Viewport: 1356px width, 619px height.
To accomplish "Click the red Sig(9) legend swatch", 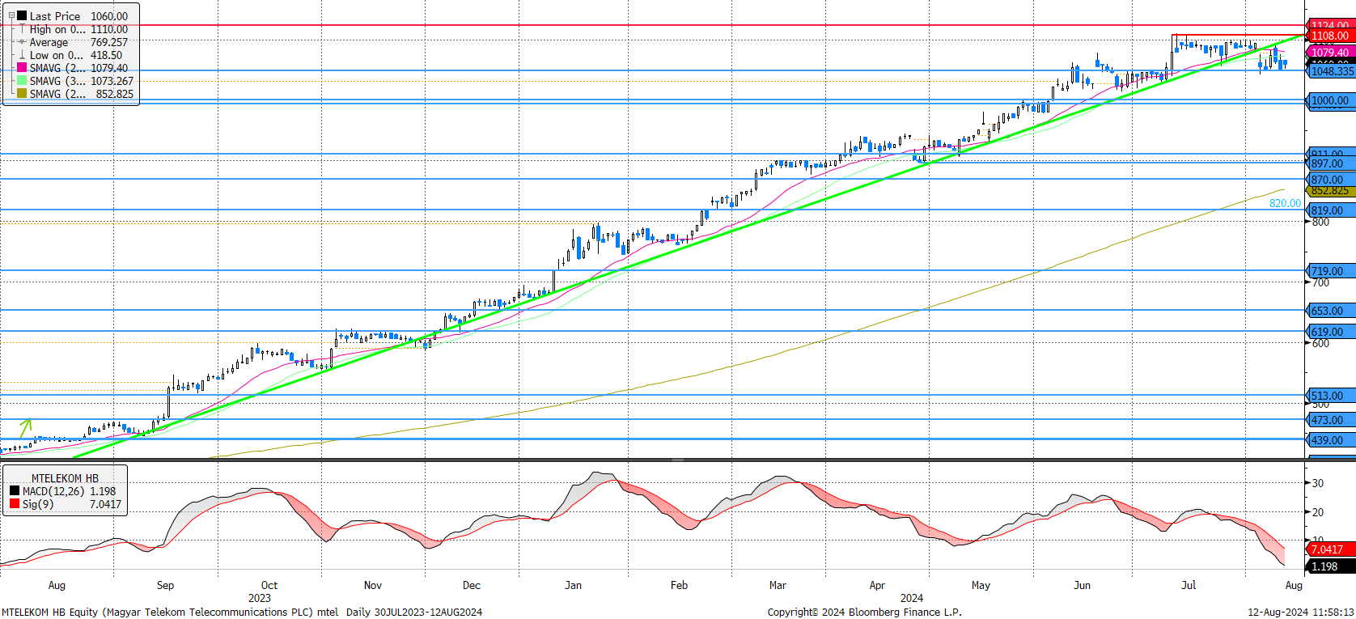I will [15, 504].
